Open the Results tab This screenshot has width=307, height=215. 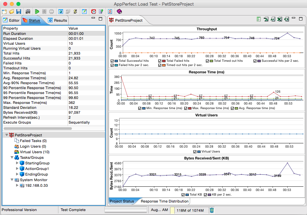coord(57,20)
